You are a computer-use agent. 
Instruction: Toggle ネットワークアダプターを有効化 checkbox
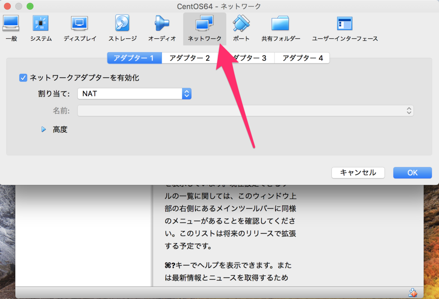[23, 78]
